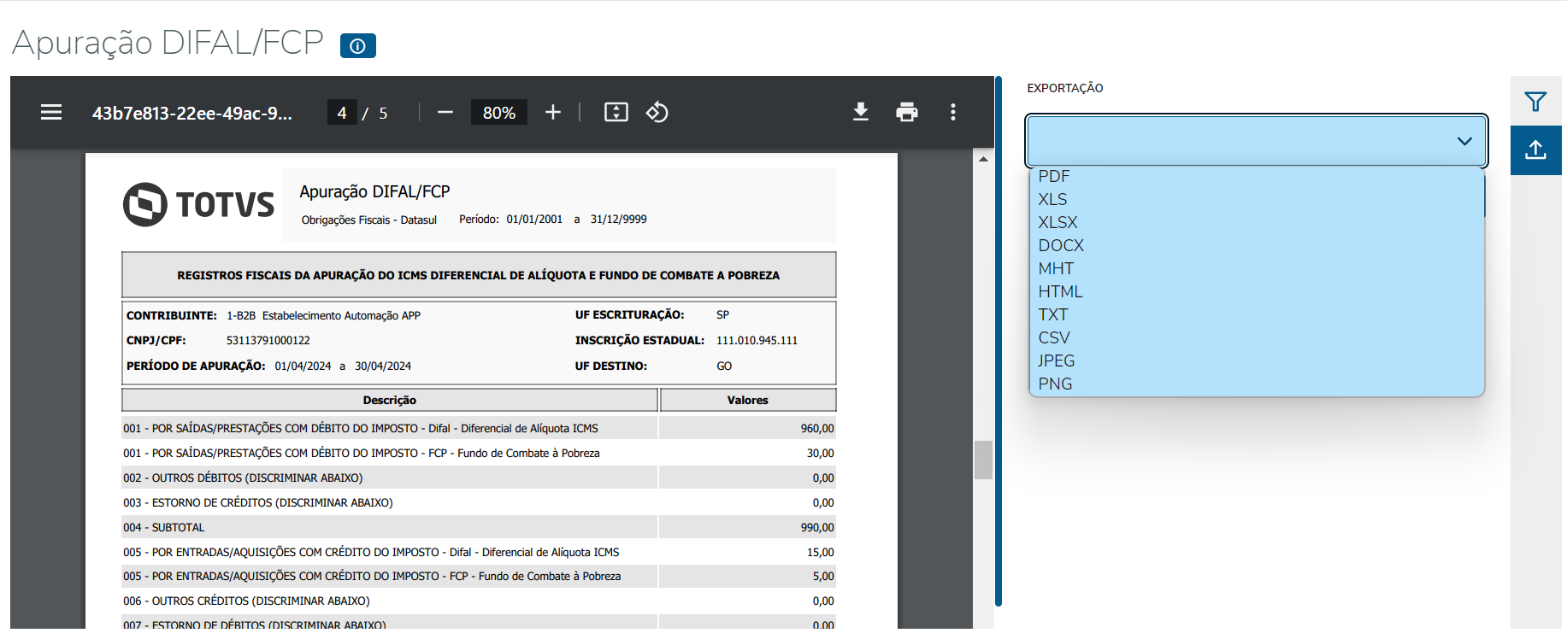Image resolution: width=1567 pixels, height=639 pixels.
Task: Choose XLS from the export list
Action: pos(1257,199)
